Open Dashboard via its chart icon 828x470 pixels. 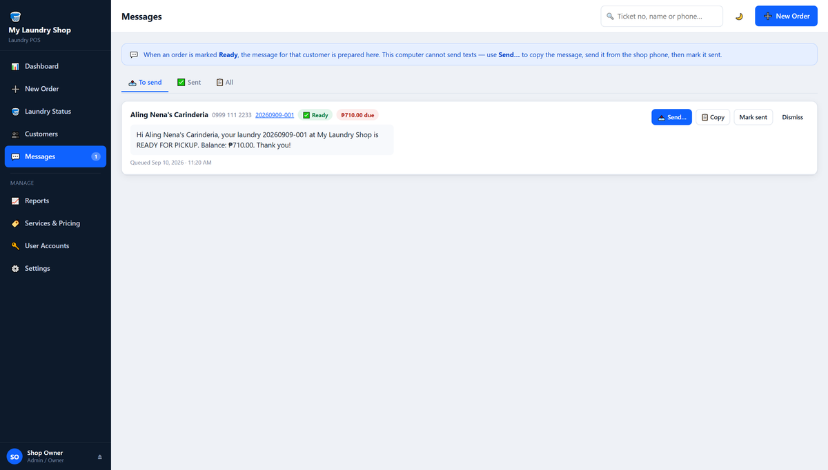15,66
